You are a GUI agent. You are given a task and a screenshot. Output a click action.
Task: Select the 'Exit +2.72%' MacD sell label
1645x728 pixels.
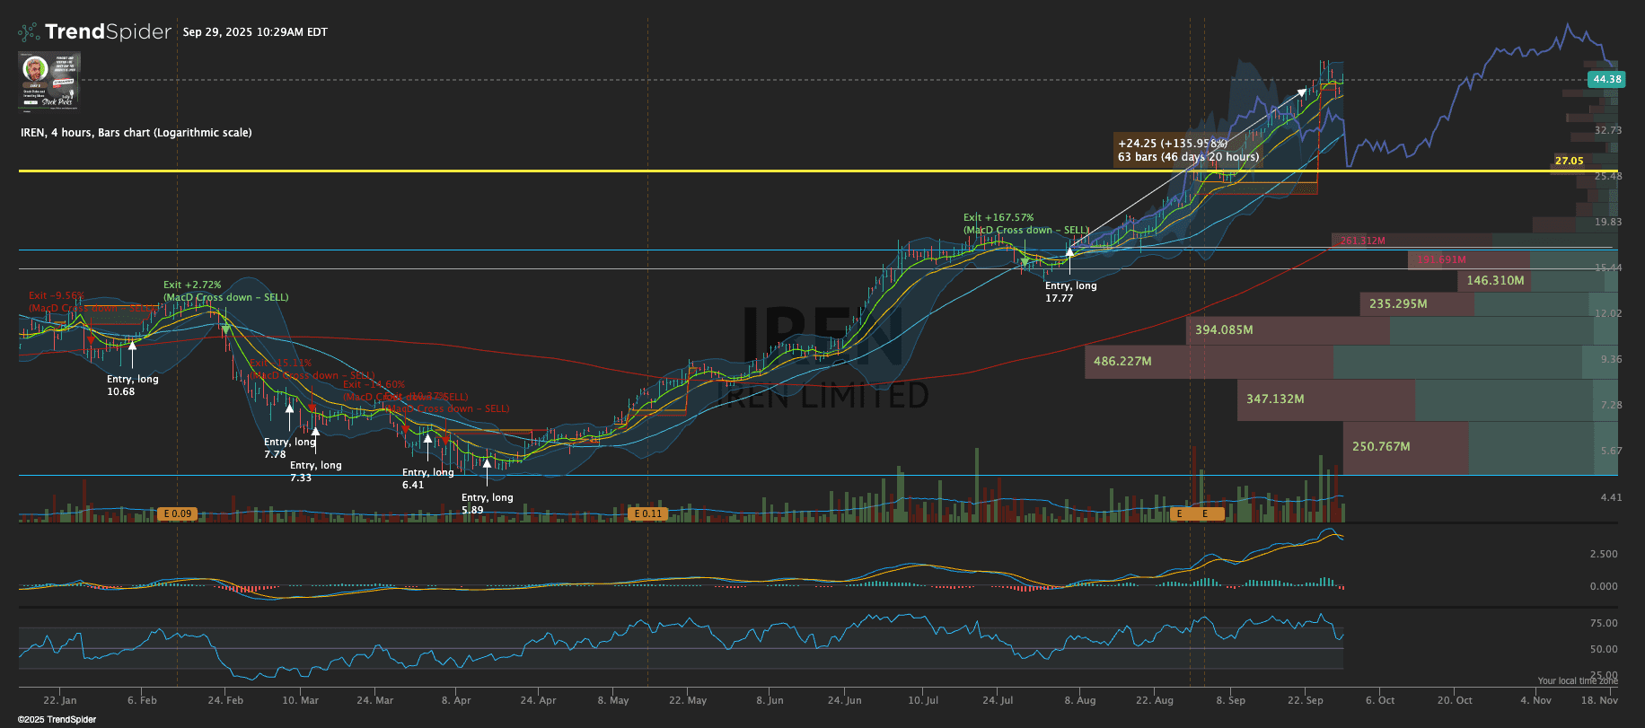(x=191, y=285)
